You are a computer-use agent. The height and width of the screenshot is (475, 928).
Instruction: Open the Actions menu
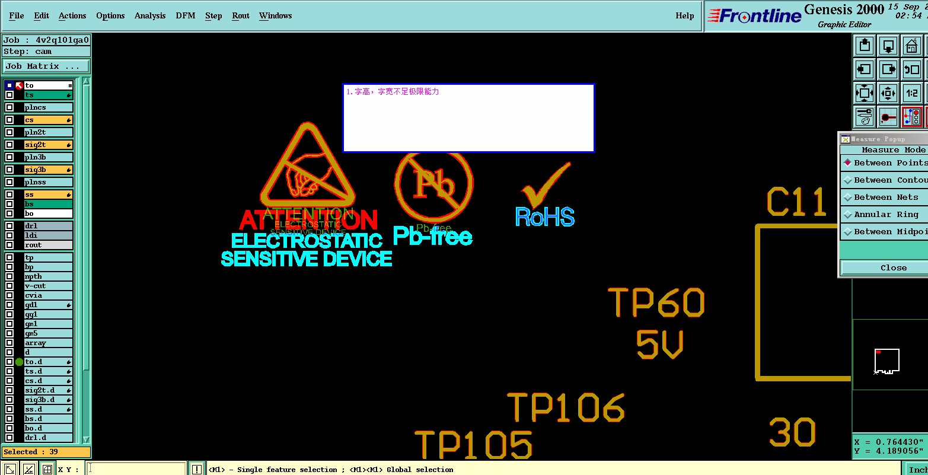[x=72, y=15]
